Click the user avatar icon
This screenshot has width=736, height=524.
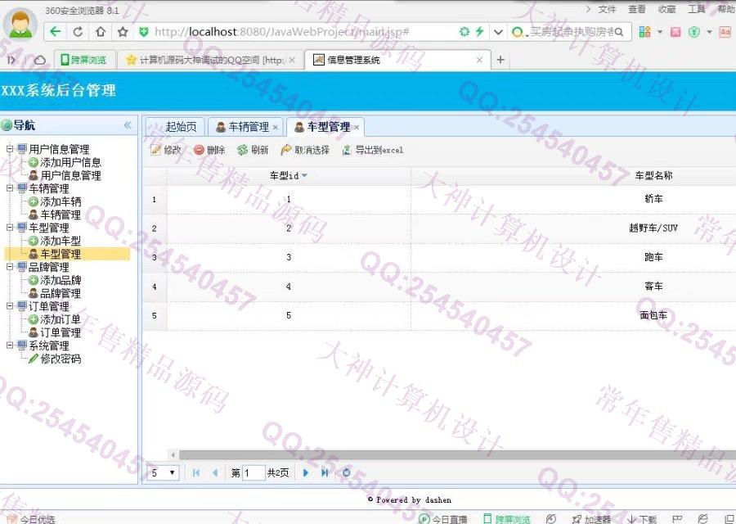20,25
